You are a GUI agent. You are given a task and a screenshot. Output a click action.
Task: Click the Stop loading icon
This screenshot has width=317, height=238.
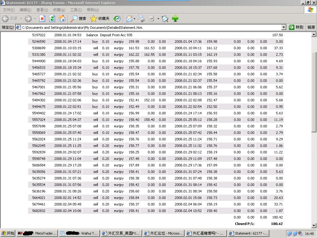point(42,19)
